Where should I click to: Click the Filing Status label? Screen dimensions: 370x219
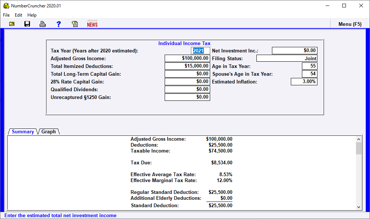[x=227, y=58]
